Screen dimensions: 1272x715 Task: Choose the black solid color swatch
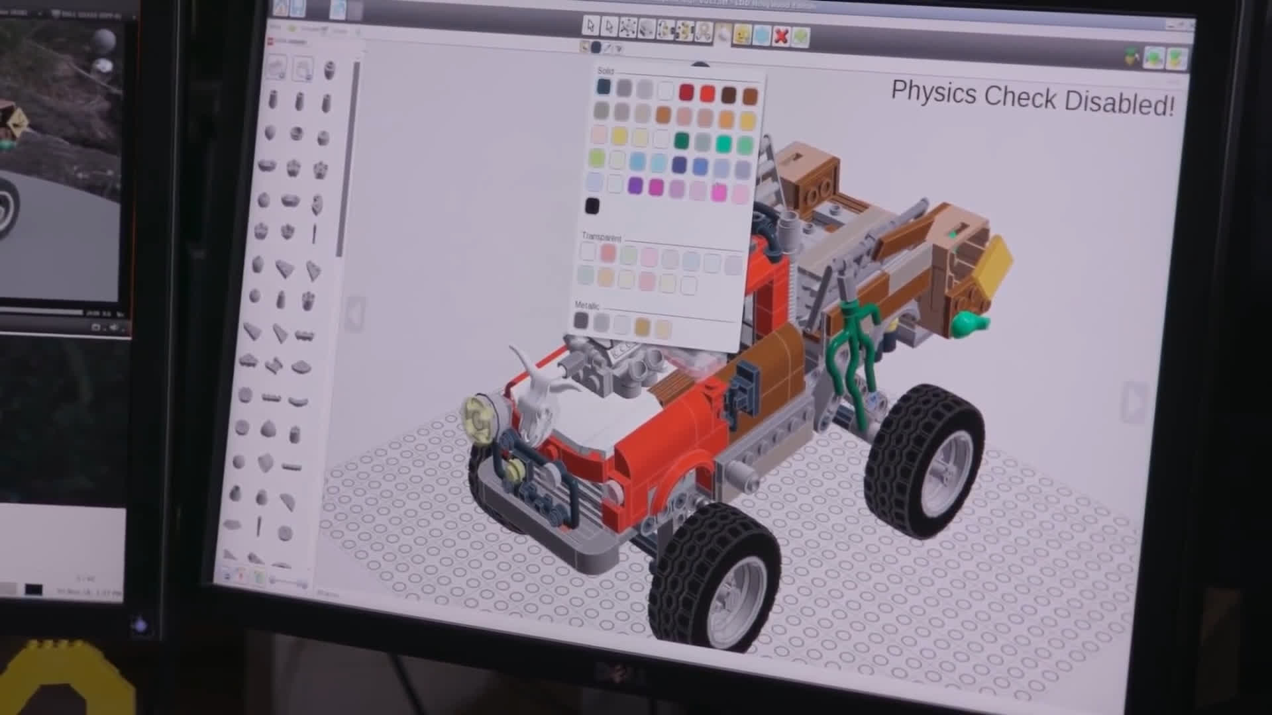(x=592, y=206)
